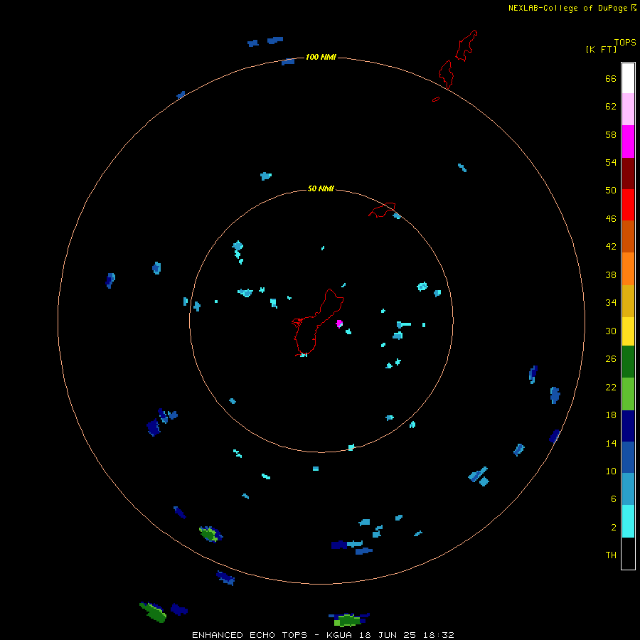Click the 10 legend value
Screen dimensions: 640x640
pyautogui.click(x=611, y=471)
